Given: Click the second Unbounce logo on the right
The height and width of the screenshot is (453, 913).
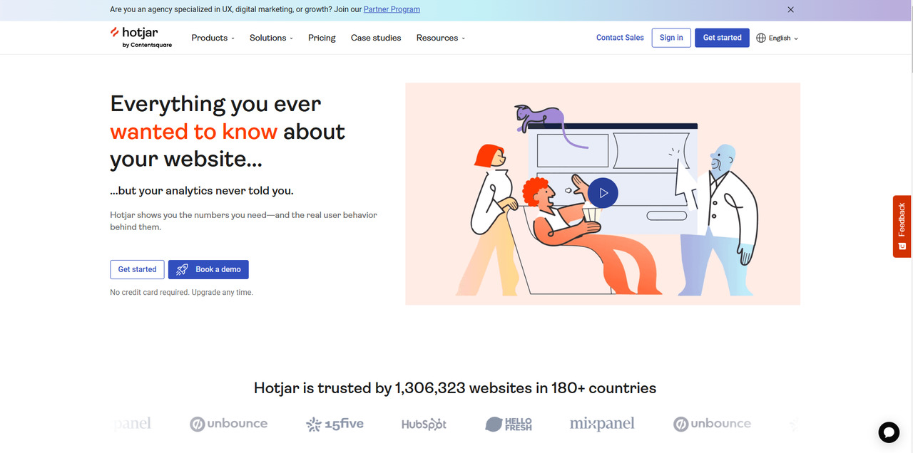Looking at the screenshot, I should (x=712, y=424).
